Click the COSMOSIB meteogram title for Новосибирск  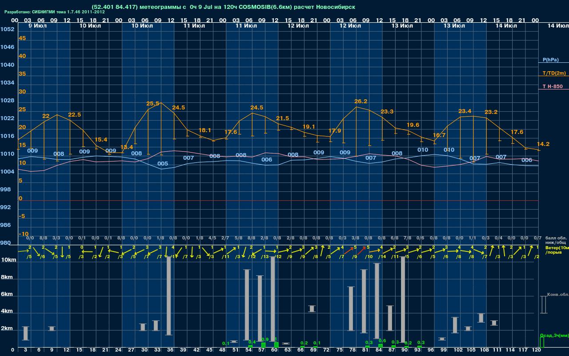224,8
